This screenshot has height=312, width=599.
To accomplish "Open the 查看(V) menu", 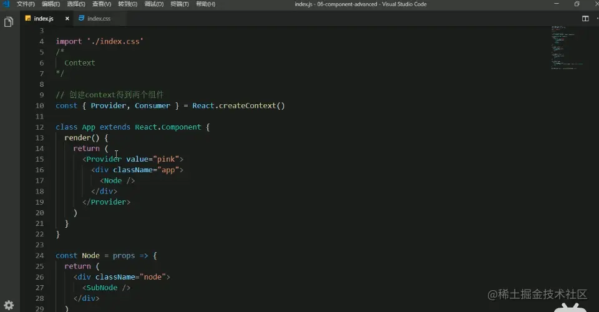I will (x=102, y=4).
